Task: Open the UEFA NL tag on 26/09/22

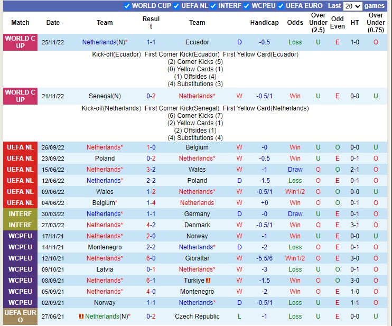Action: [20, 147]
